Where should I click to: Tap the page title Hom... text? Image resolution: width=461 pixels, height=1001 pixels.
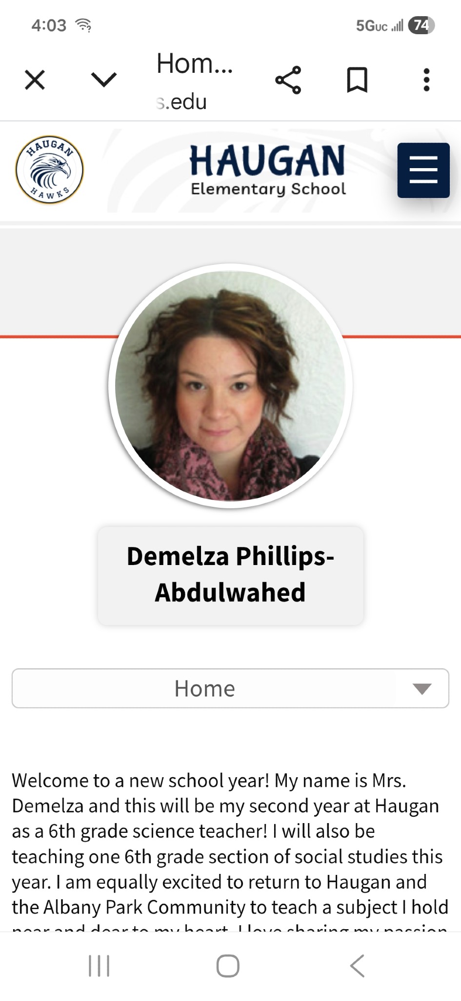[x=195, y=64]
